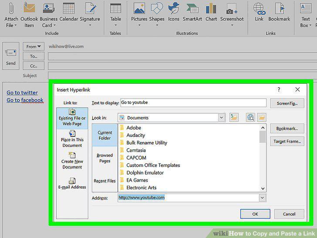The height and width of the screenshot is (238, 317).
Task: Click the Browse for File folder icon
Action: pos(262,117)
